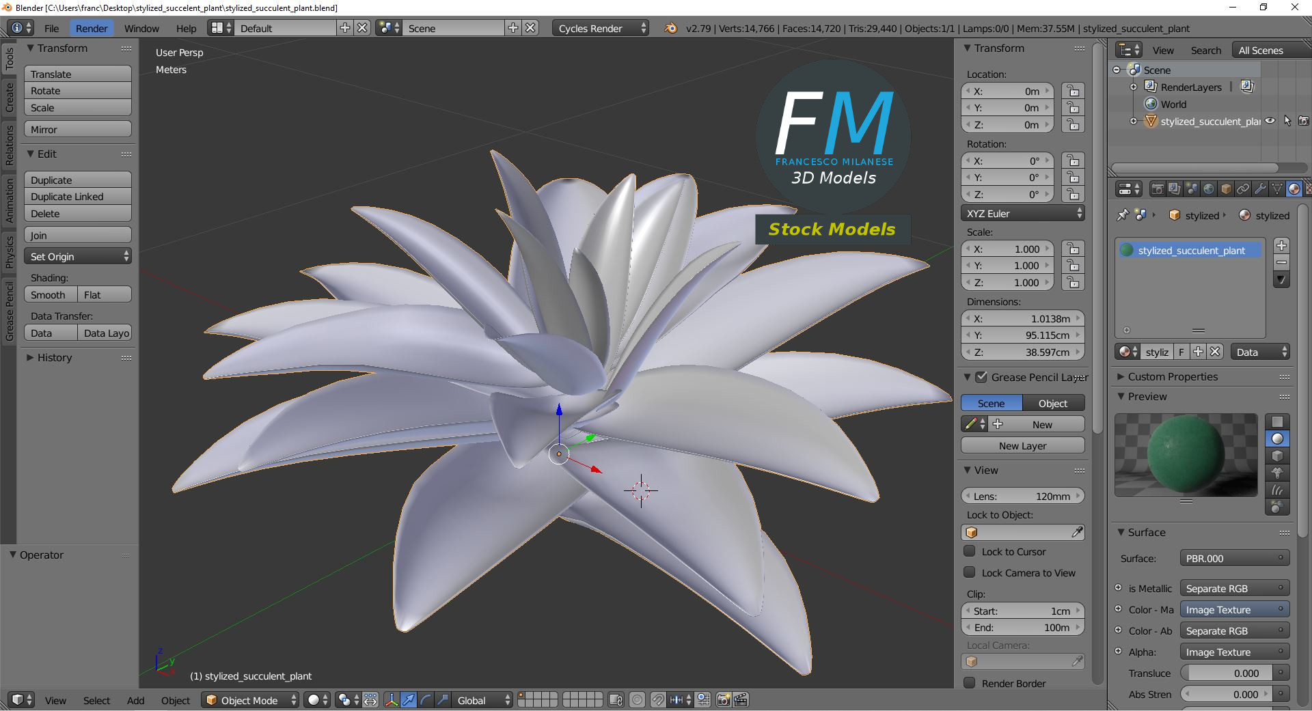Enable the Lock to Cursor checkbox
1312x711 pixels.
pos(969,551)
